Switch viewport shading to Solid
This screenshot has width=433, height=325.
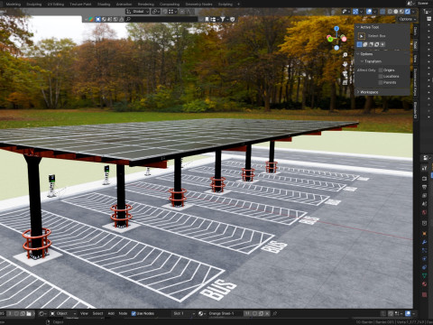[396, 12]
